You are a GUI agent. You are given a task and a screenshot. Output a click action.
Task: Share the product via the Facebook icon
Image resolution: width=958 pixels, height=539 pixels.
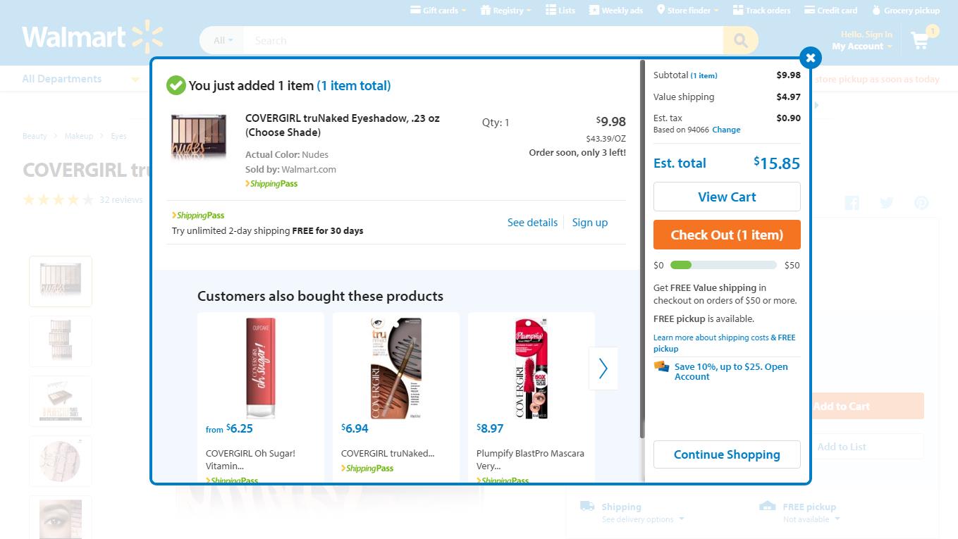point(852,203)
